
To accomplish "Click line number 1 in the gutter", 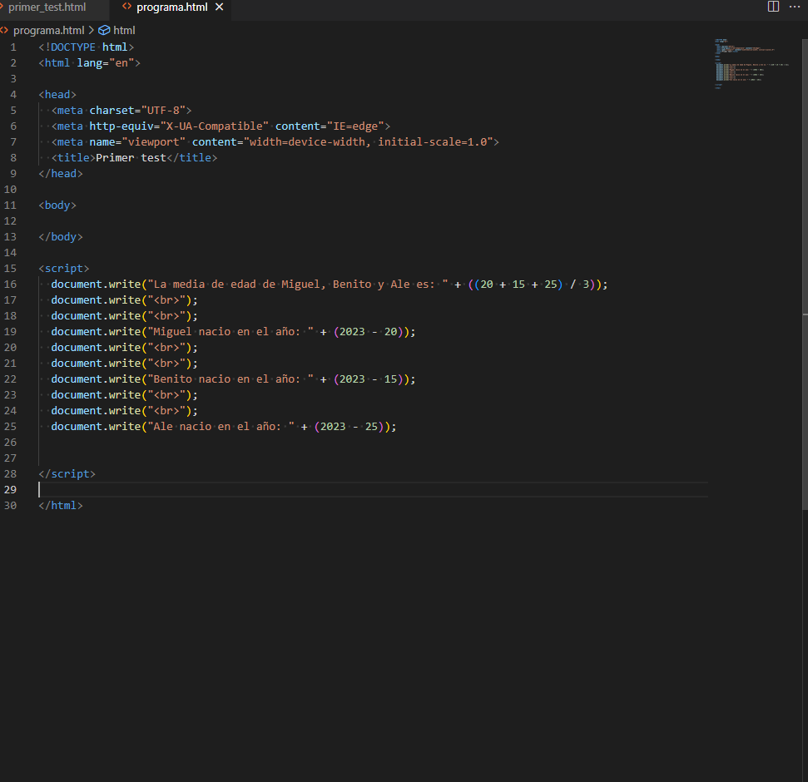I will [13, 47].
